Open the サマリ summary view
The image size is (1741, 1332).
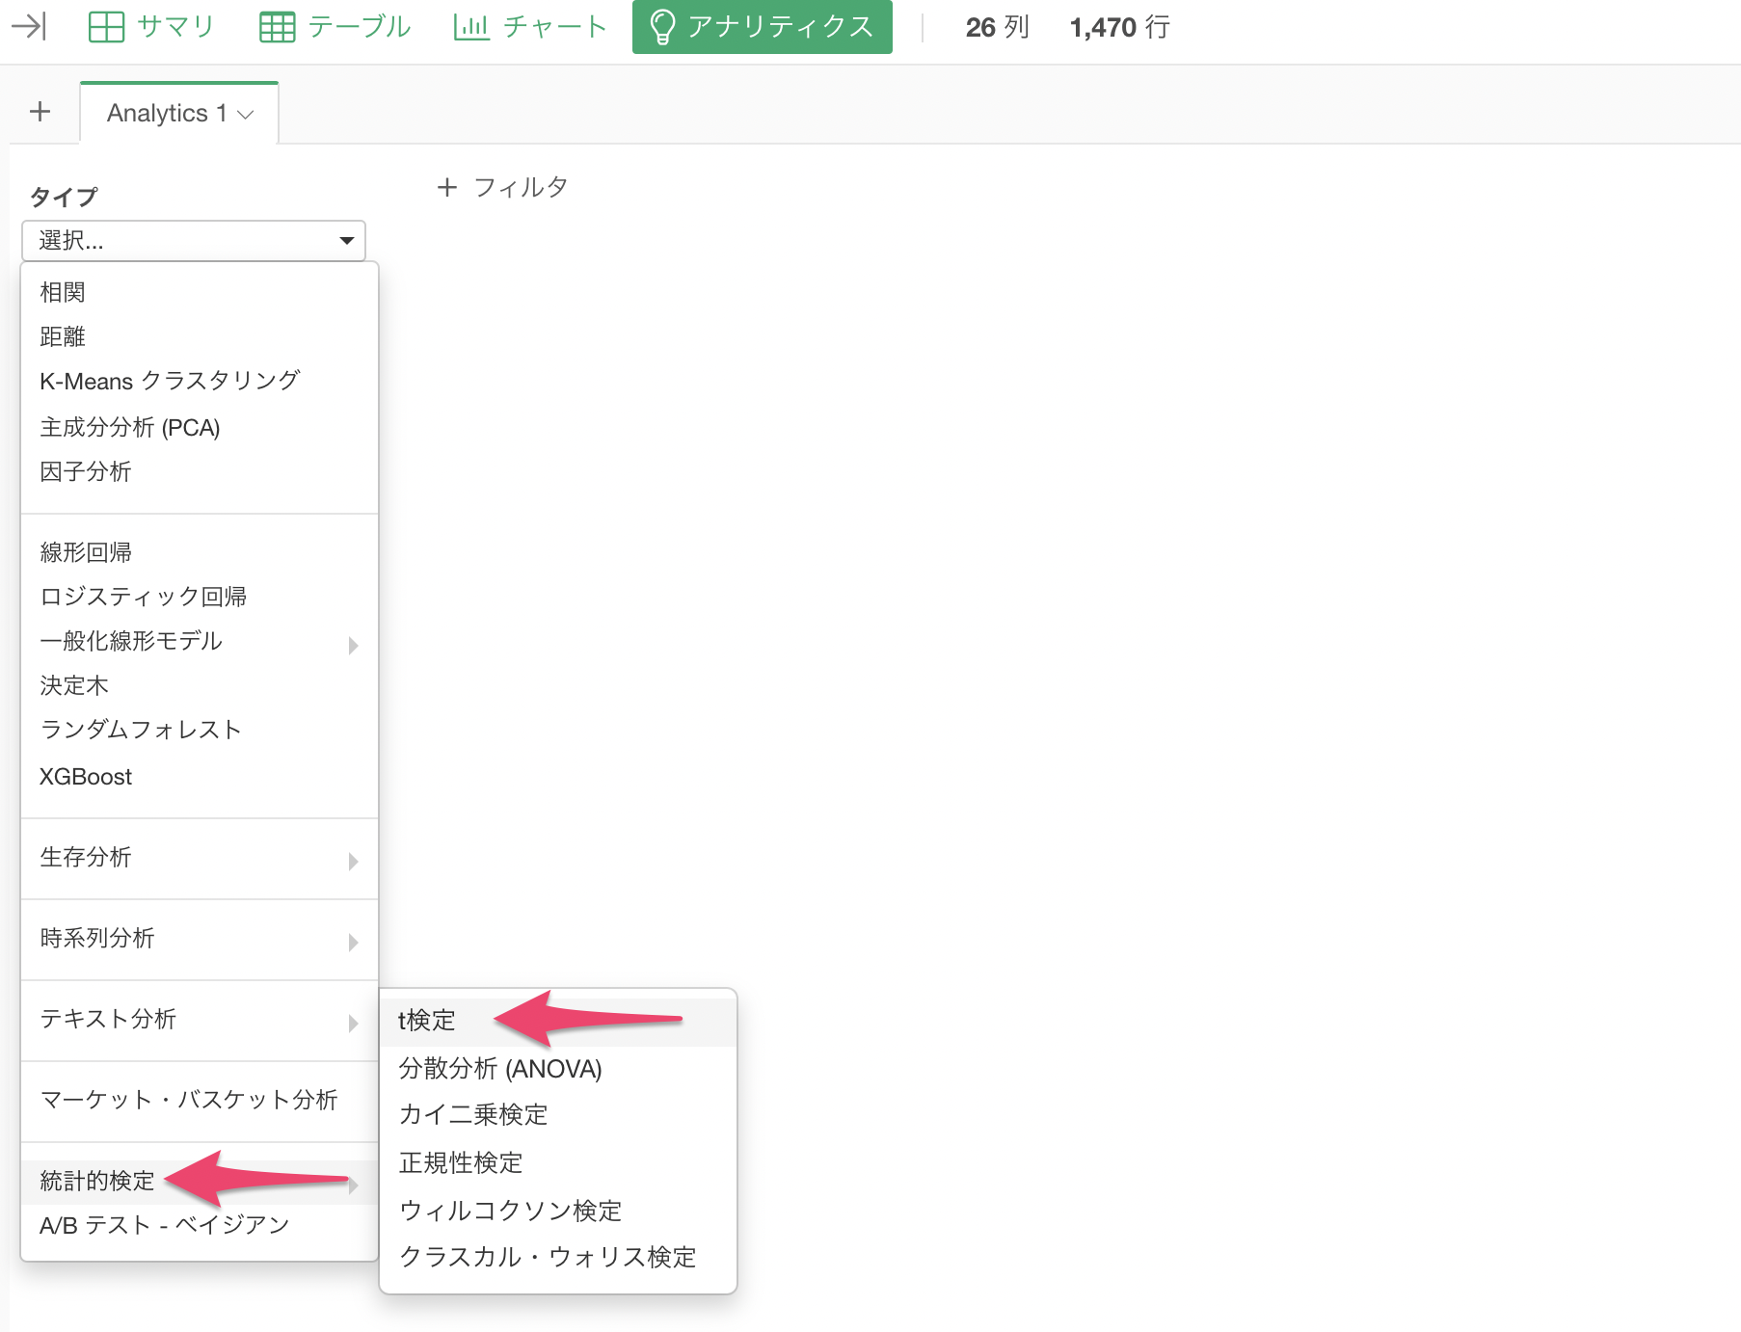tap(151, 27)
